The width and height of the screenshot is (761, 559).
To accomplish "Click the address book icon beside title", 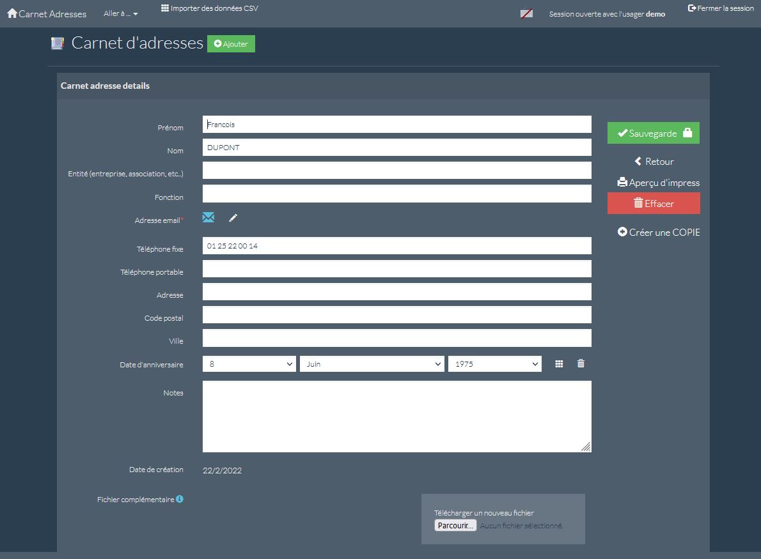I will click(x=58, y=43).
